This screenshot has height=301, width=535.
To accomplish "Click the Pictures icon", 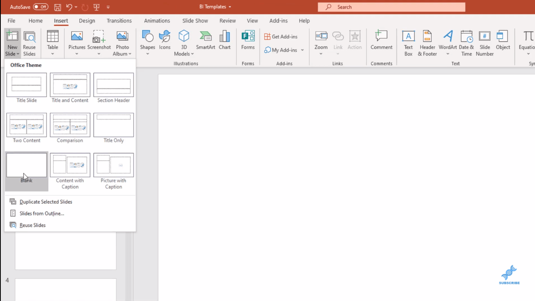I will pos(77,36).
